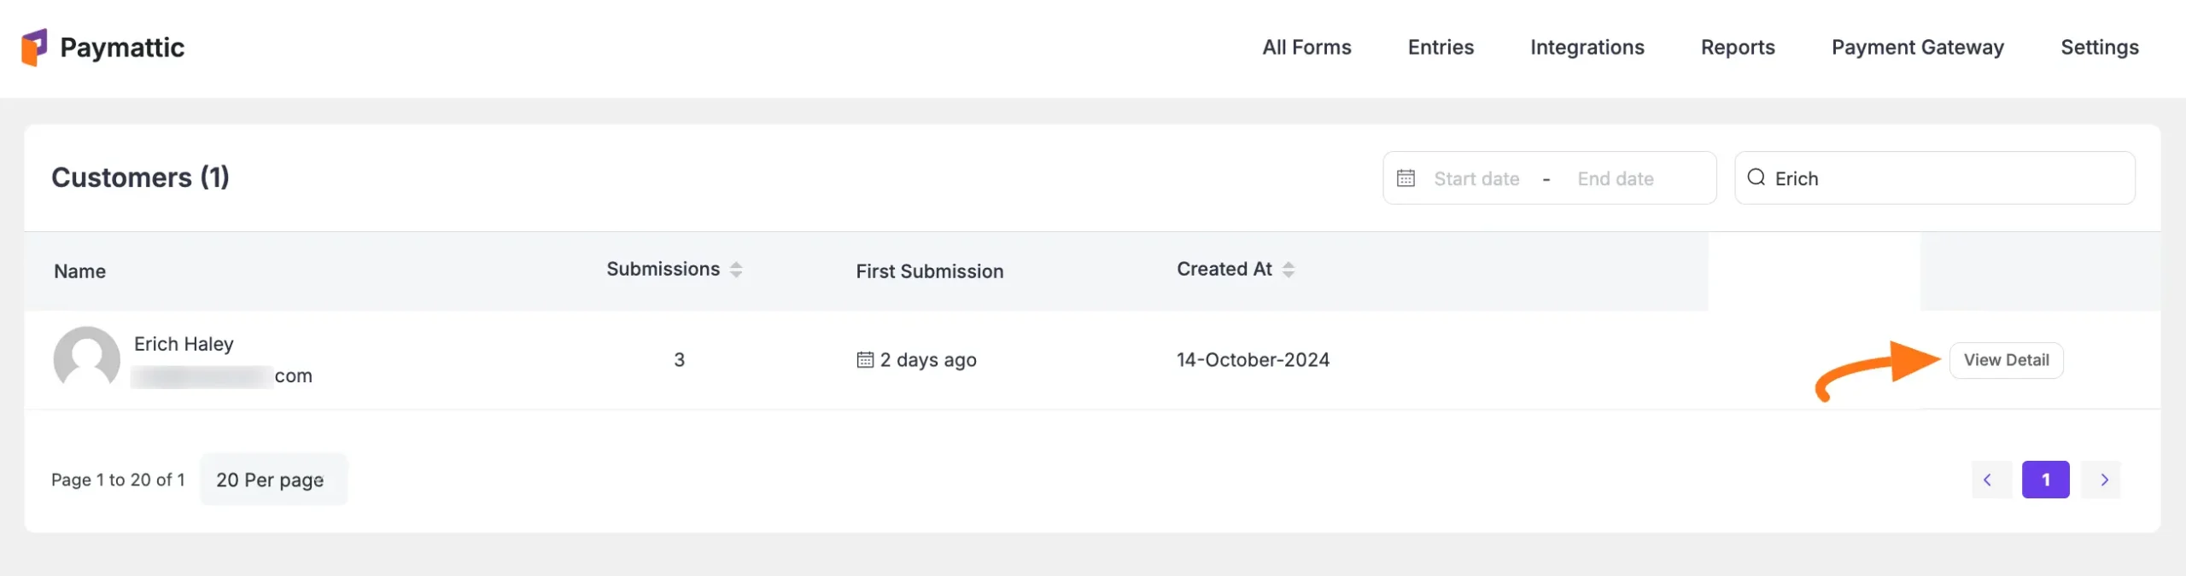
Task: Open Settings from top navigation
Action: point(2099,48)
